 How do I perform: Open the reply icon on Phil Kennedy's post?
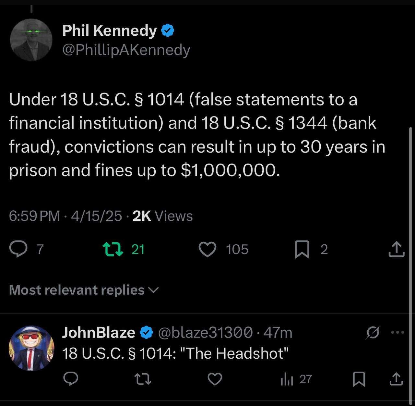(x=18, y=250)
